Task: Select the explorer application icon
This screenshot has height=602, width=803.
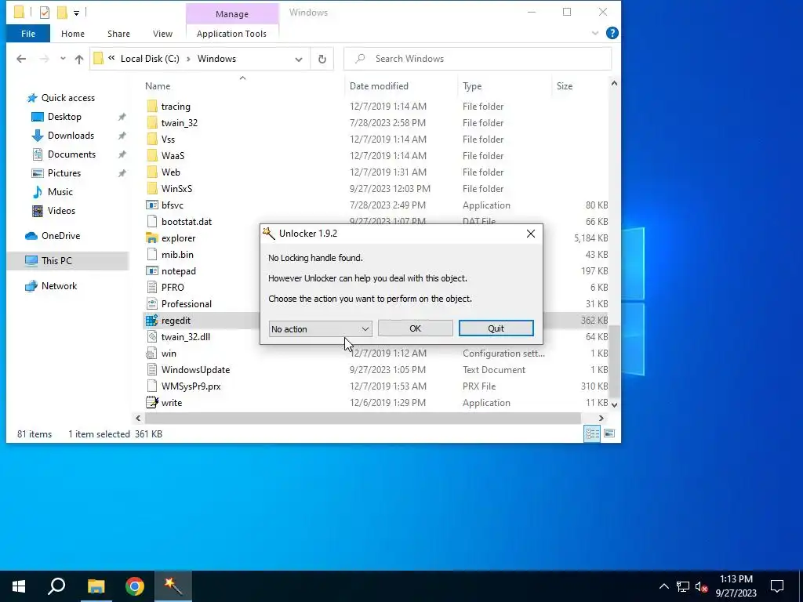Action: [x=151, y=238]
